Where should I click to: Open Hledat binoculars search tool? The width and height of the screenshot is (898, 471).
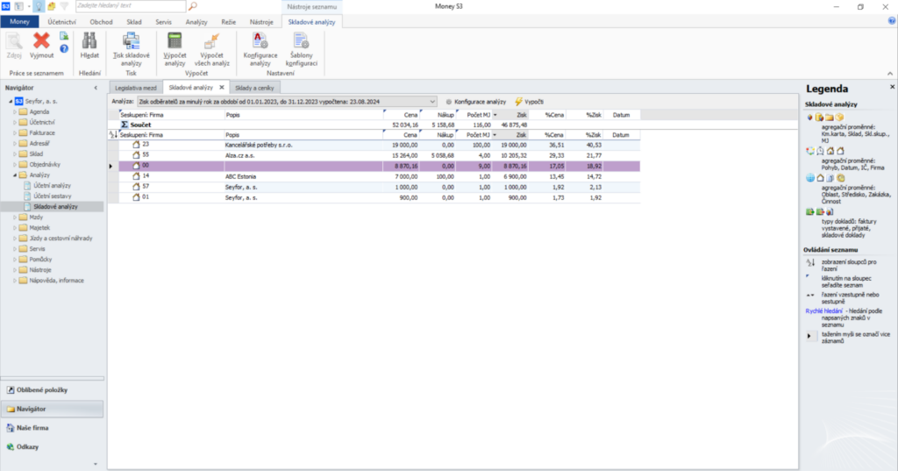click(x=89, y=44)
